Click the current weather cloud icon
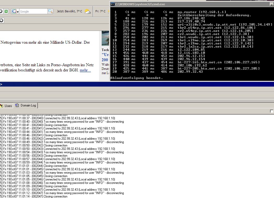The image size is (274, 198). click(x=88, y=12)
